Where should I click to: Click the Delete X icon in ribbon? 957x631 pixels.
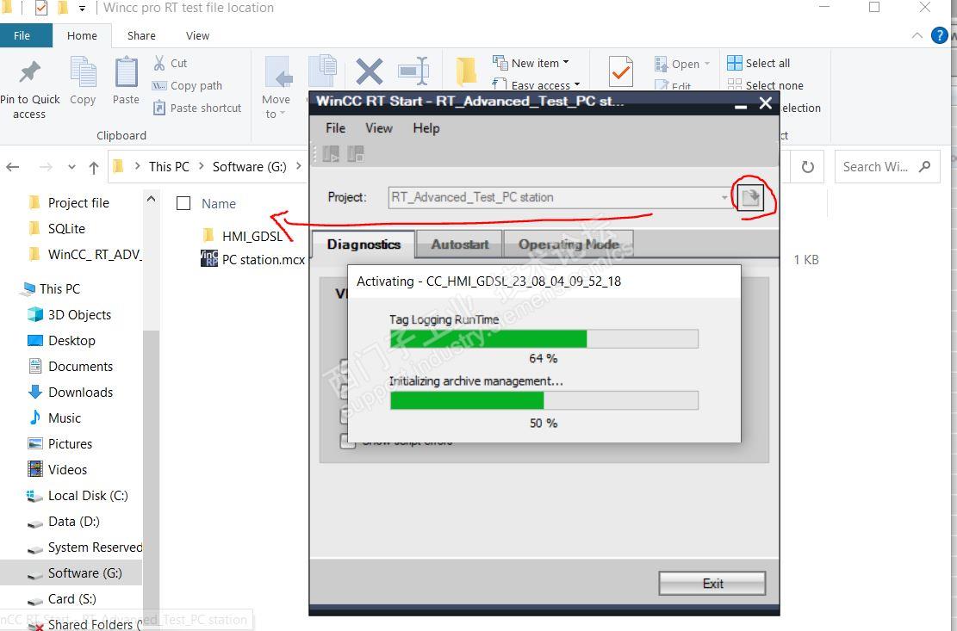(x=370, y=72)
